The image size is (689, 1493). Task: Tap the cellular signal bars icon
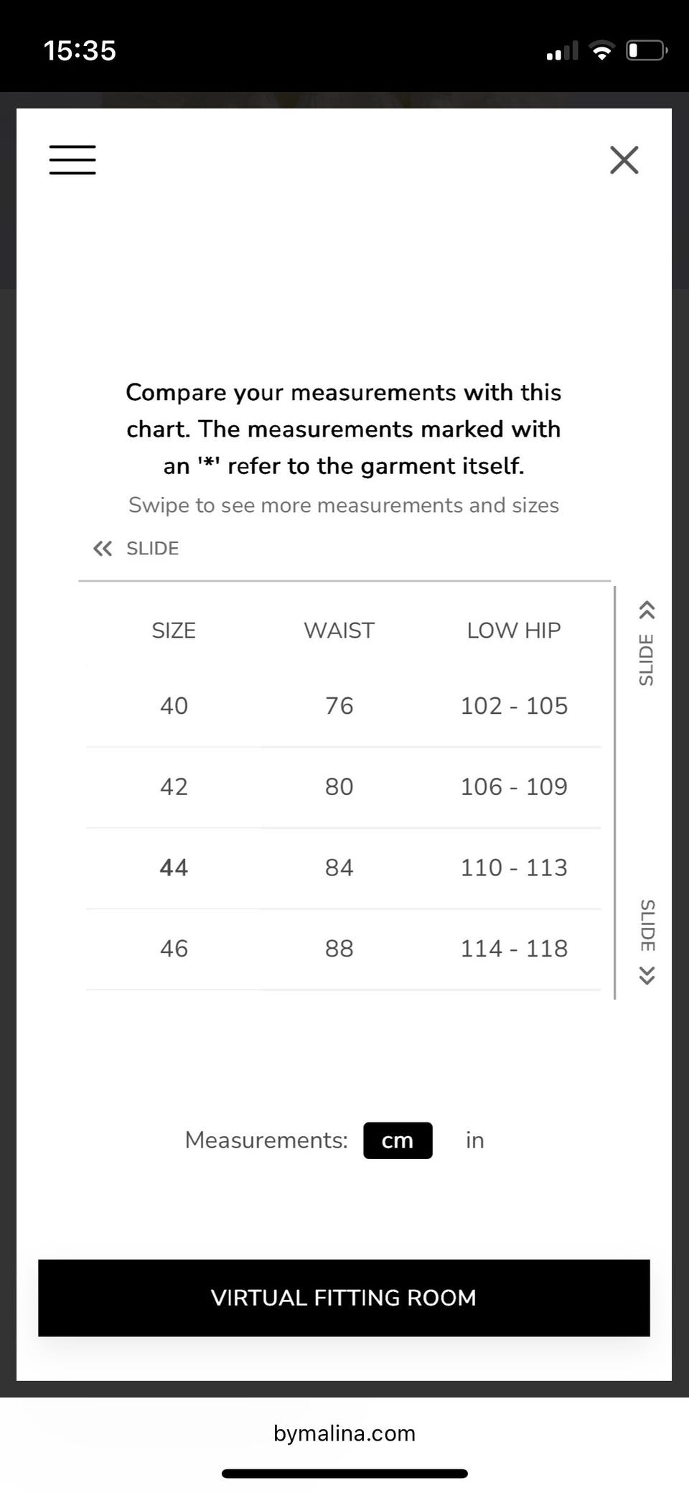point(562,51)
